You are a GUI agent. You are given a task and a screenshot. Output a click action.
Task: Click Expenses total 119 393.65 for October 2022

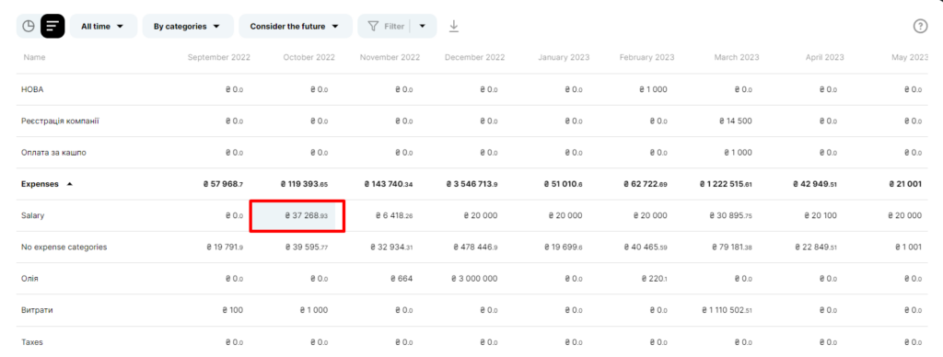click(x=304, y=185)
